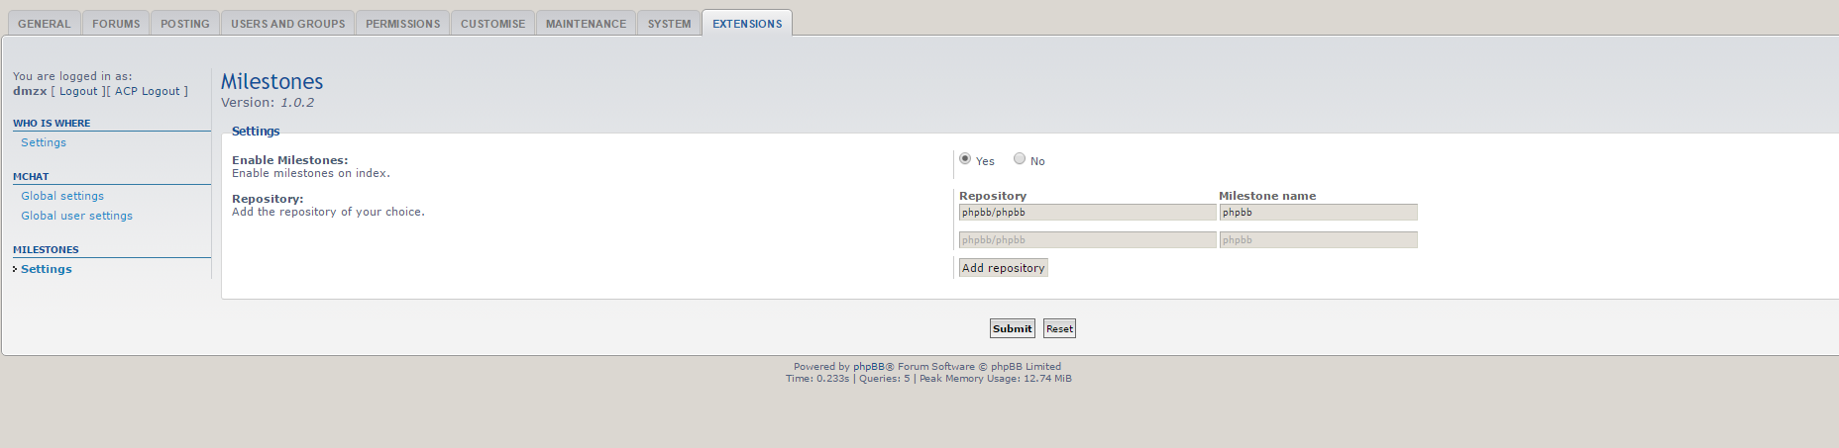Open the Posting tab

[185, 24]
